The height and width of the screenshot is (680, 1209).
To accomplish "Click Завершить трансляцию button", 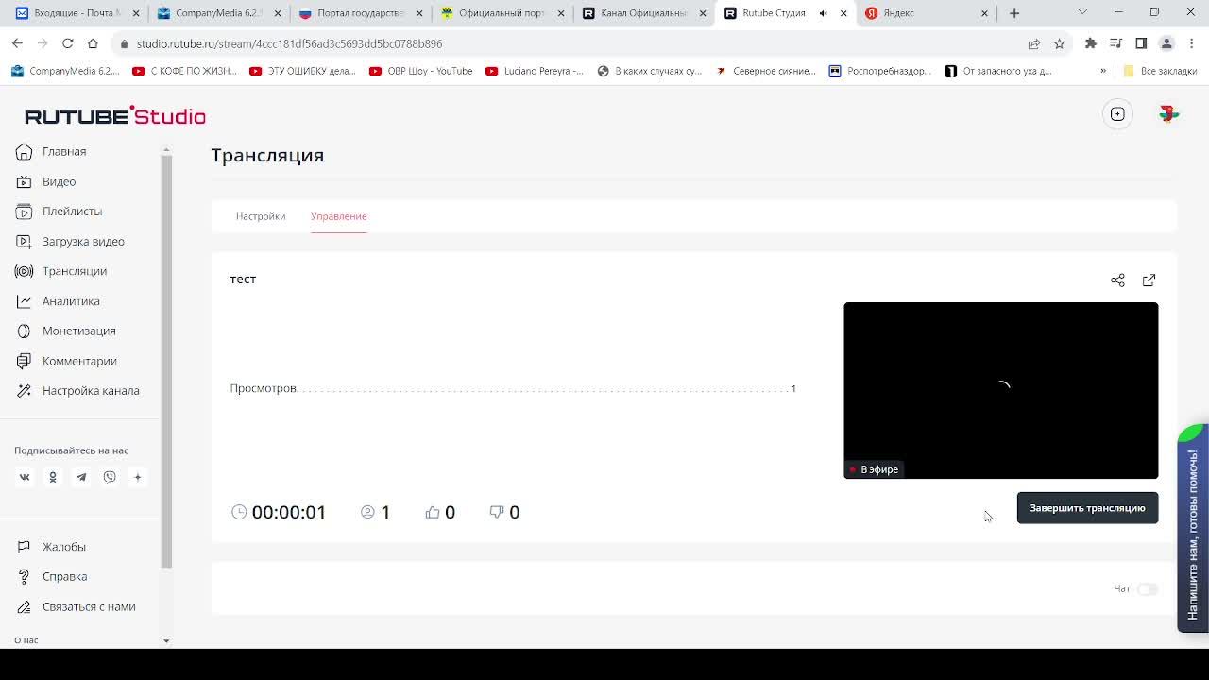I will pos(1087,508).
